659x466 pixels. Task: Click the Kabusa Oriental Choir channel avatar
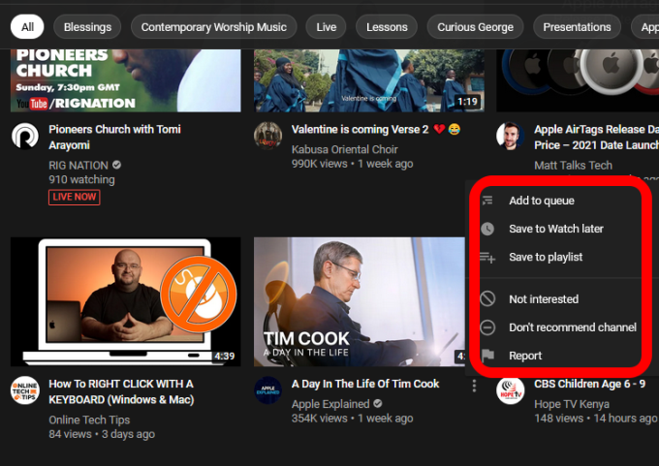pos(268,136)
